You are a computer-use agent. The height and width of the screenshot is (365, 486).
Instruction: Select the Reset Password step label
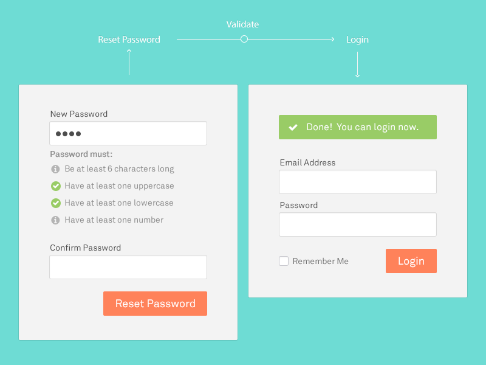[129, 40]
